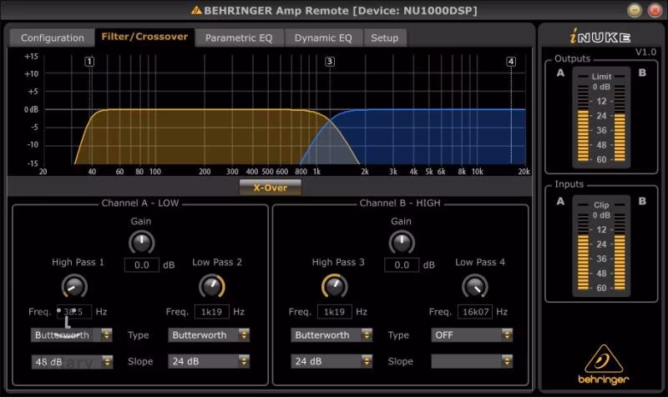This screenshot has width=668, height=397.
Task: Click the Low Pass 4 frequency knob
Action: coord(475,288)
